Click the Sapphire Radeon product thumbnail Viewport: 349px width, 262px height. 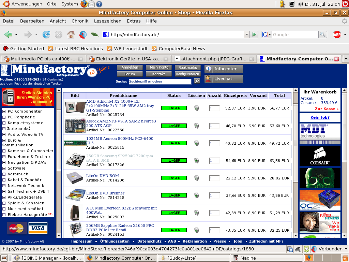tap(75, 230)
